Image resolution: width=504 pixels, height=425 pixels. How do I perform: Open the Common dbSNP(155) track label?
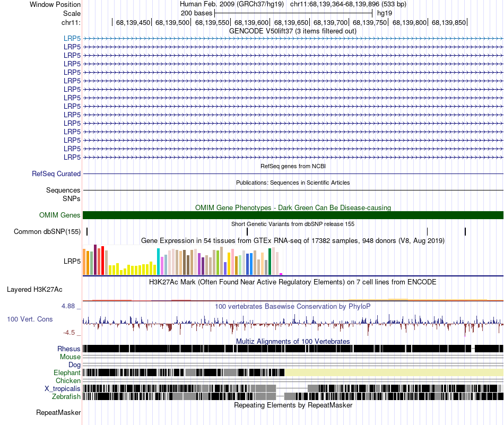[47, 231]
